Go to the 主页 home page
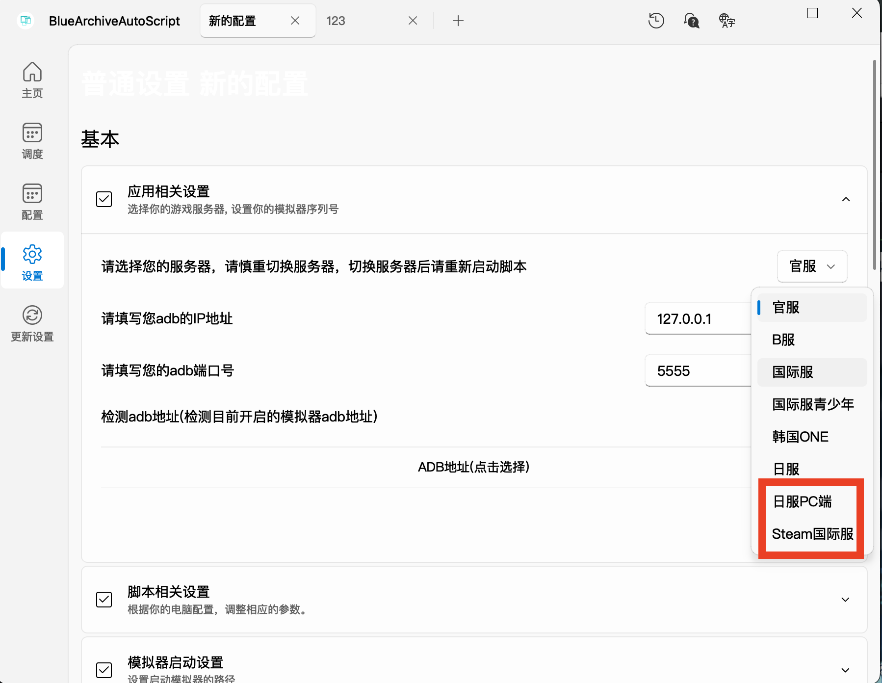 32,80
